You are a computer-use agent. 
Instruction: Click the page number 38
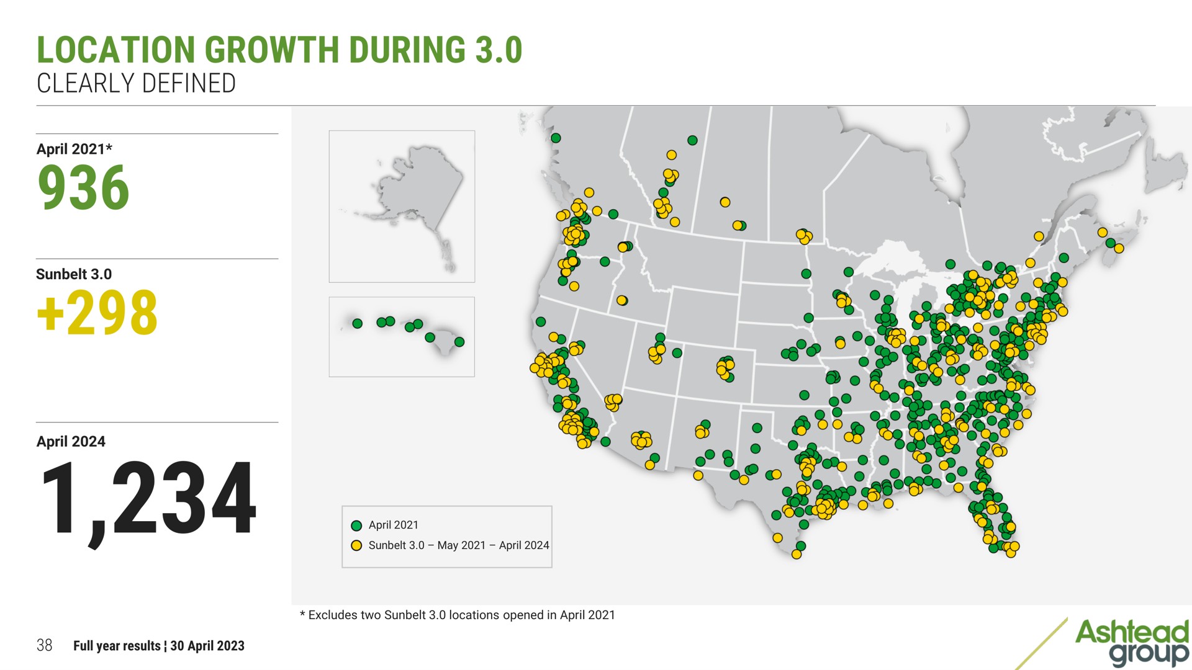click(45, 645)
